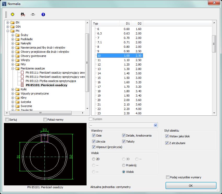Click the Kliny folder icon
This screenshot has width=222, height=194.
(x=18, y=98)
